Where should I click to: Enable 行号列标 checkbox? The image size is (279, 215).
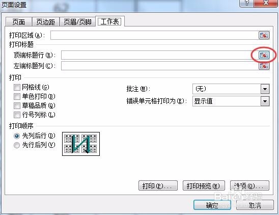pos(17,115)
